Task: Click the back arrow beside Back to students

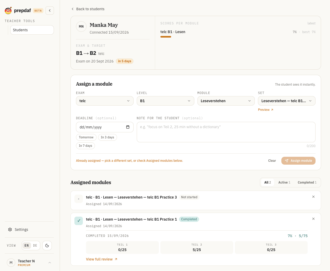Action: tap(73, 9)
